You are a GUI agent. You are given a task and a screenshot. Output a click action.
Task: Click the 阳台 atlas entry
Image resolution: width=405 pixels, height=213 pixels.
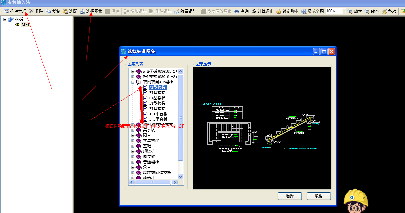pyautogui.click(x=147, y=135)
